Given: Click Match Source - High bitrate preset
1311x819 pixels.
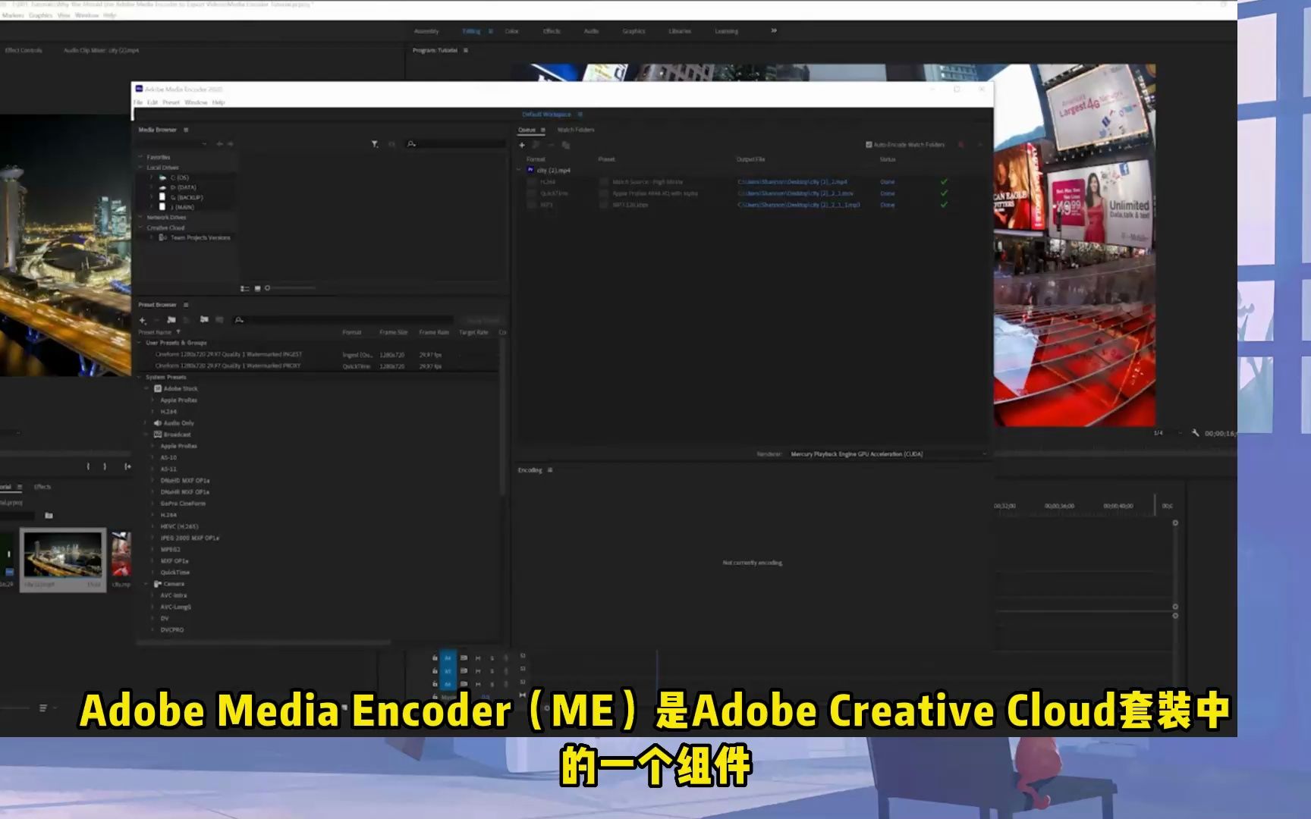Looking at the screenshot, I should tap(647, 182).
